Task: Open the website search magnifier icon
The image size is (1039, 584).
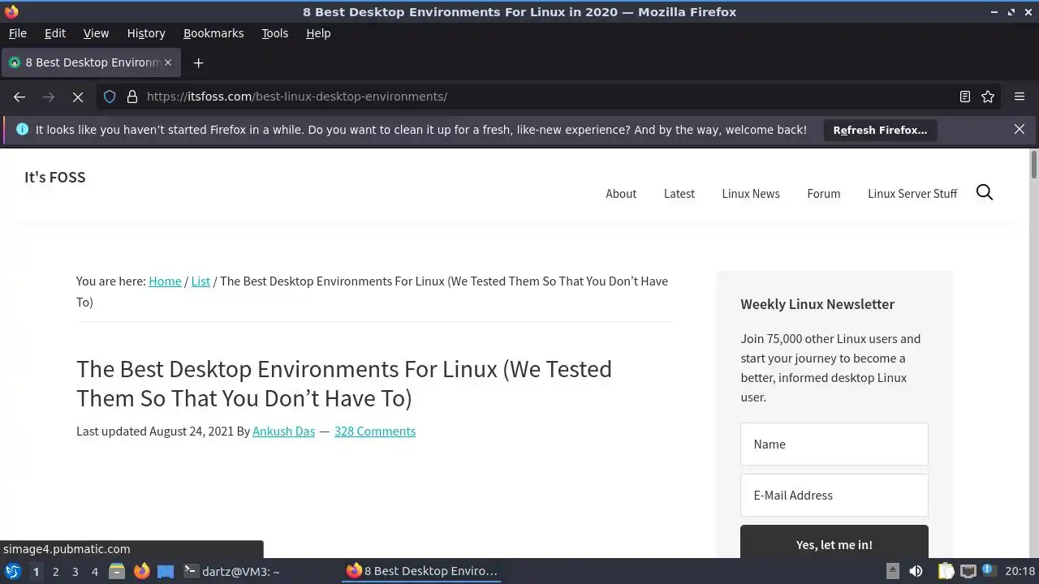Action: click(985, 192)
